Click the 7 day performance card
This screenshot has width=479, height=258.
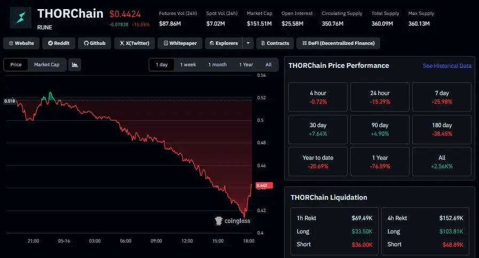pyautogui.click(x=442, y=97)
